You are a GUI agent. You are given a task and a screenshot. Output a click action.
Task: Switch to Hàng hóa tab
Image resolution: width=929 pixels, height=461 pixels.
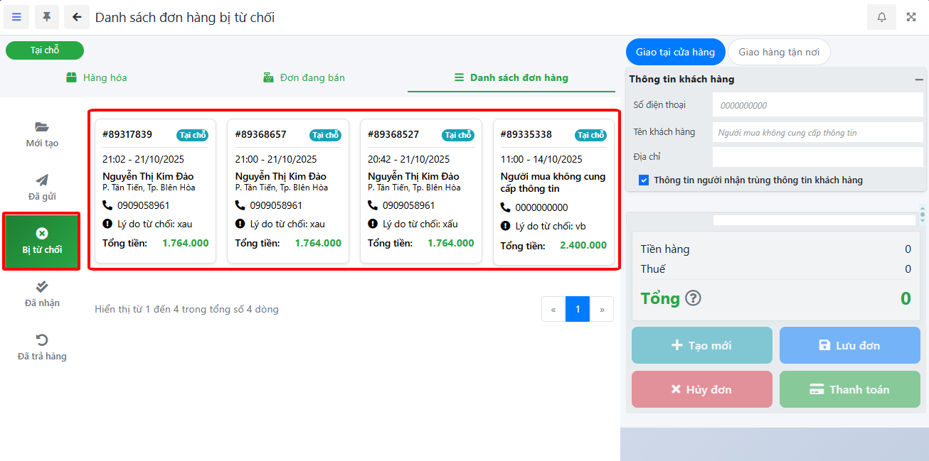point(97,77)
